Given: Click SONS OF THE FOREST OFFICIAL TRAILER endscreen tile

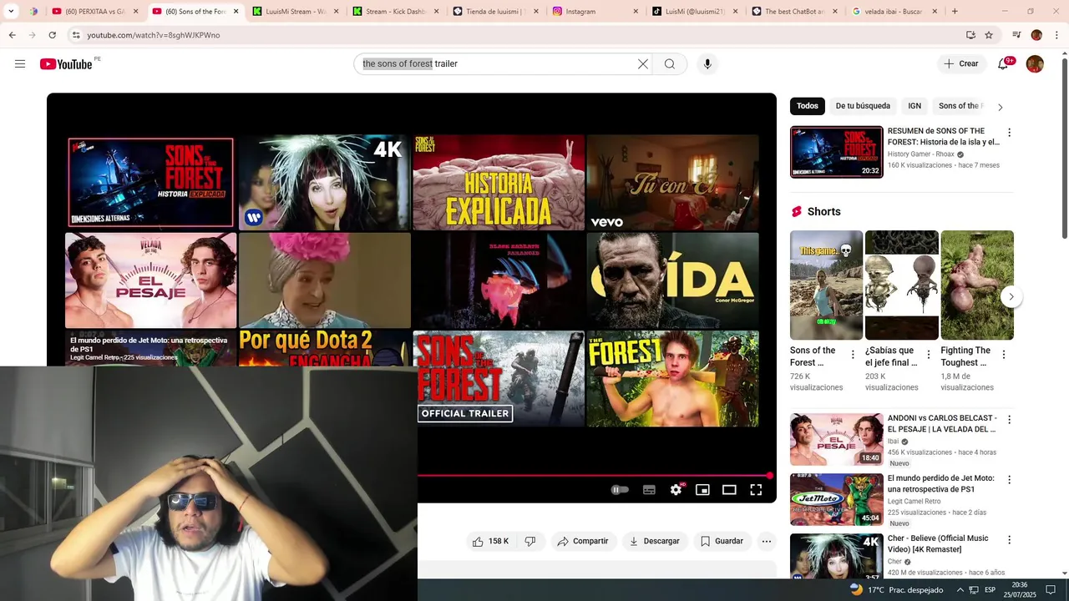Looking at the screenshot, I should (499, 379).
